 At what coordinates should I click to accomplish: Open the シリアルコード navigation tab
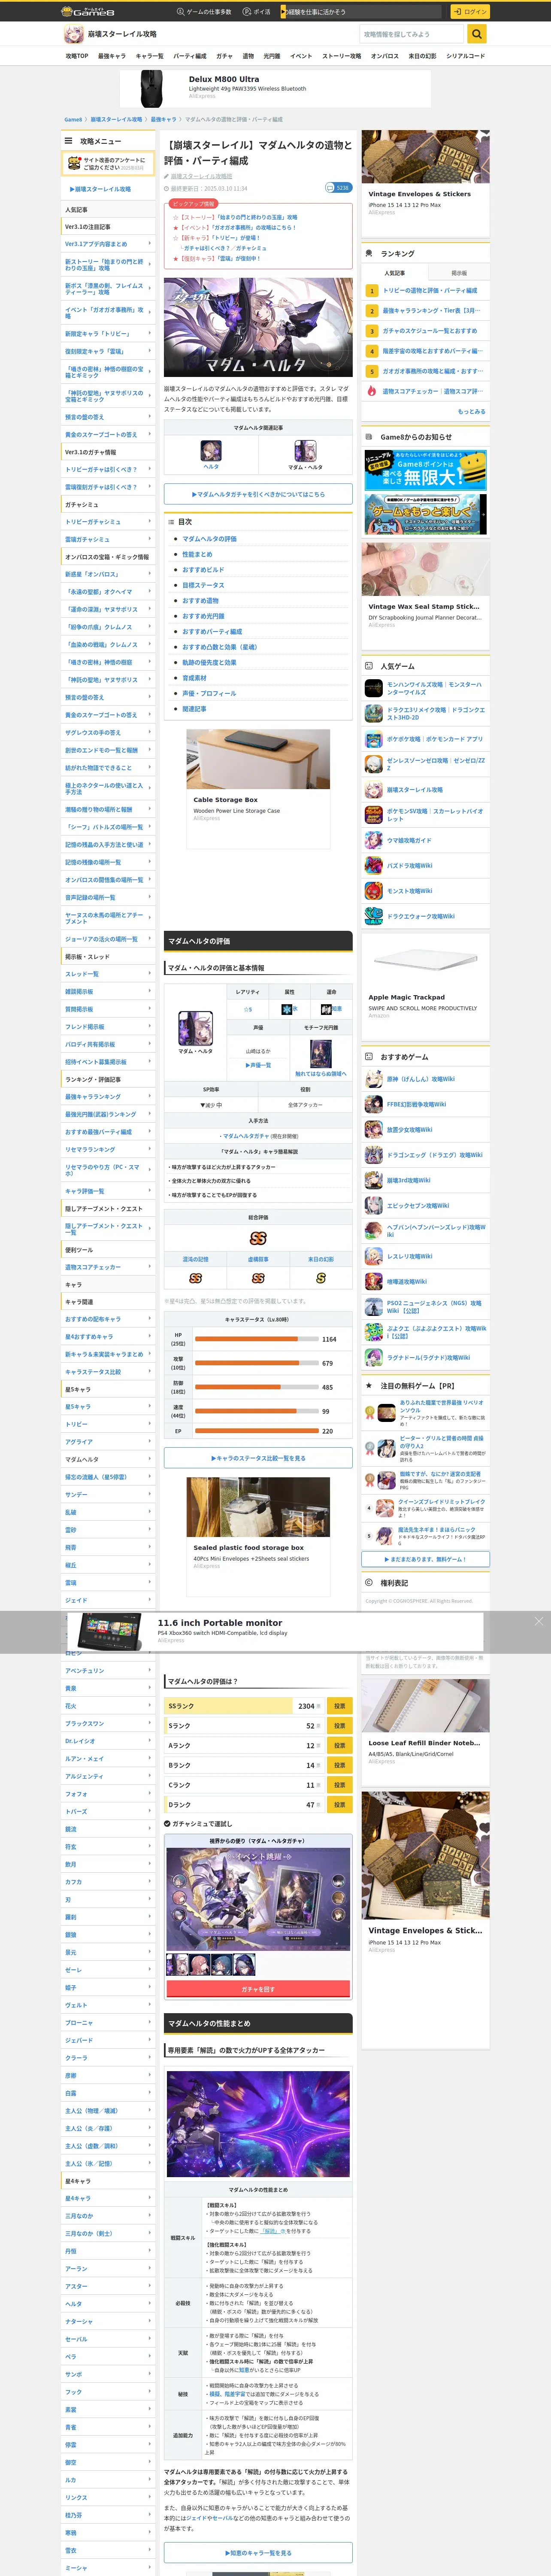[x=465, y=56]
